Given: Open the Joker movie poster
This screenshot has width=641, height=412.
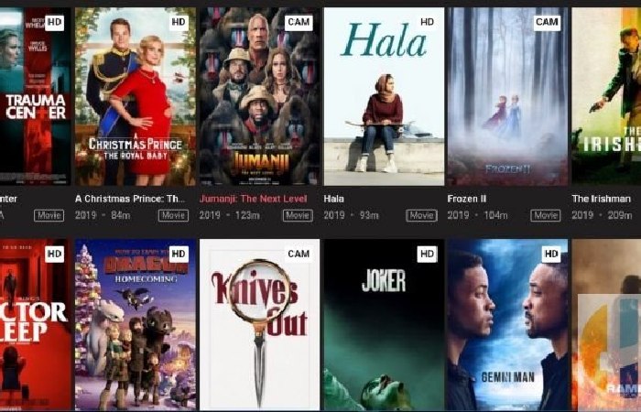Looking at the screenshot, I should [384, 324].
